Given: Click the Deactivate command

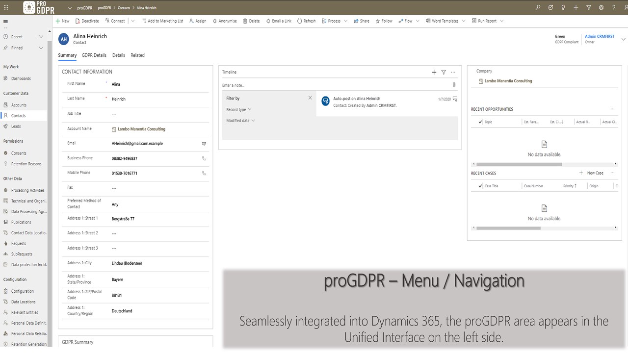Looking at the screenshot, I should (87, 21).
